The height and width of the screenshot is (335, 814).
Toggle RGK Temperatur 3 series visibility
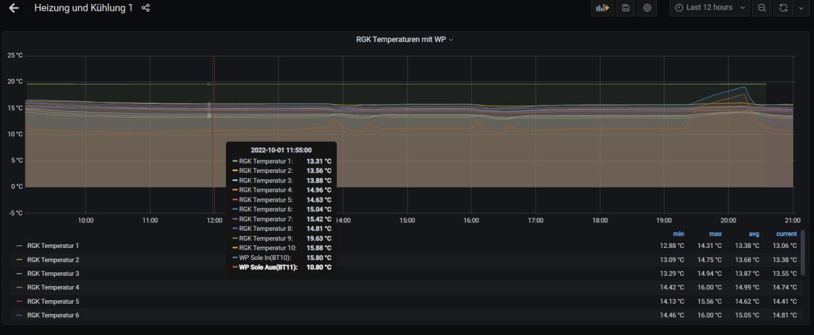pyautogui.click(x=53, y=274)
